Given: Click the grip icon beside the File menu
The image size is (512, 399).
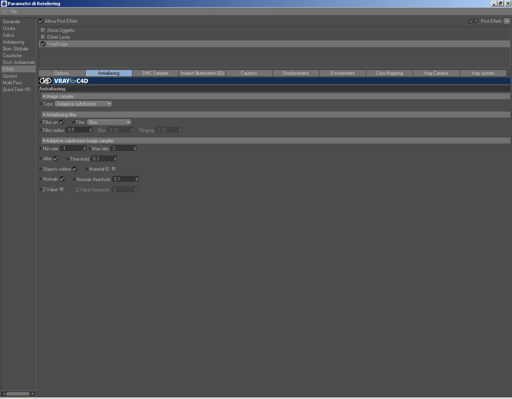Looking at the screenshot, I should 5,12.
